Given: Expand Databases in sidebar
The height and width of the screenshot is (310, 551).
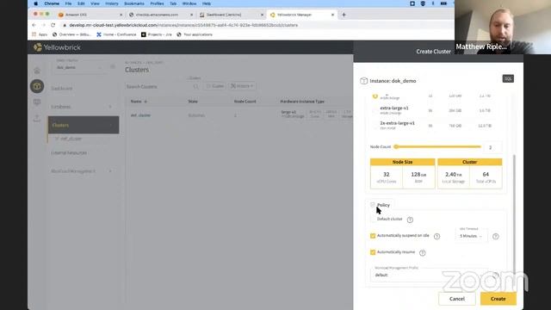Looking at the screenshot, I should (x=110, y=107).
